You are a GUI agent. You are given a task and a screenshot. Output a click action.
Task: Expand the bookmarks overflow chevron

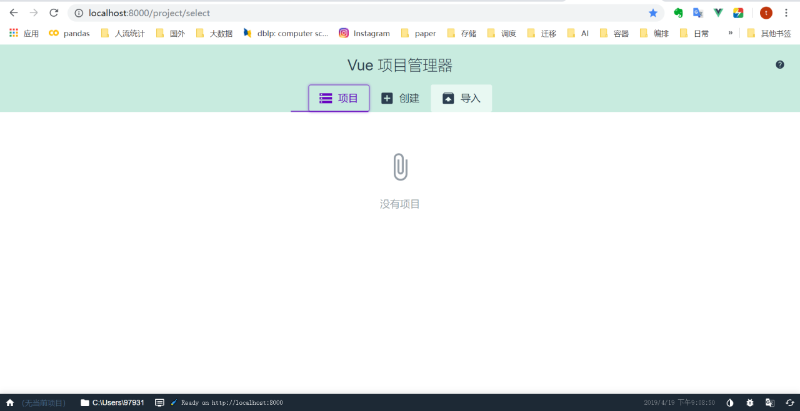730,33
